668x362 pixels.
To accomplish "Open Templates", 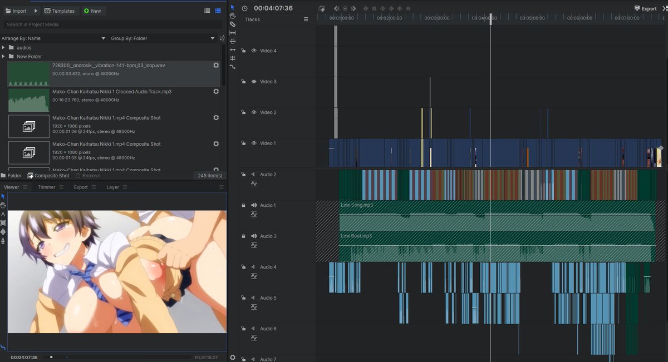I will click(x=60, y=11).
